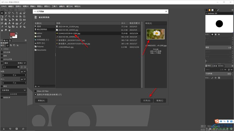Enable the 圆角 rounded corners checkbox
This screenshot has height=131, width=234.
click(2, 56)
